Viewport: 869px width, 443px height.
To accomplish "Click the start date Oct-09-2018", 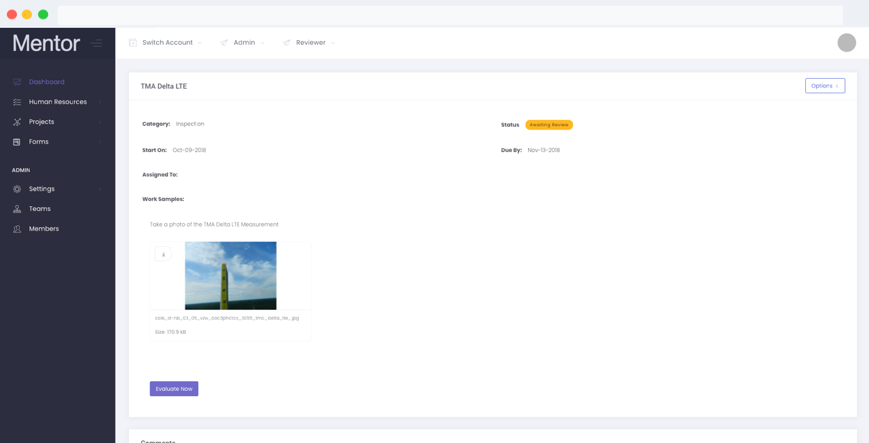I will coord(189,151).
